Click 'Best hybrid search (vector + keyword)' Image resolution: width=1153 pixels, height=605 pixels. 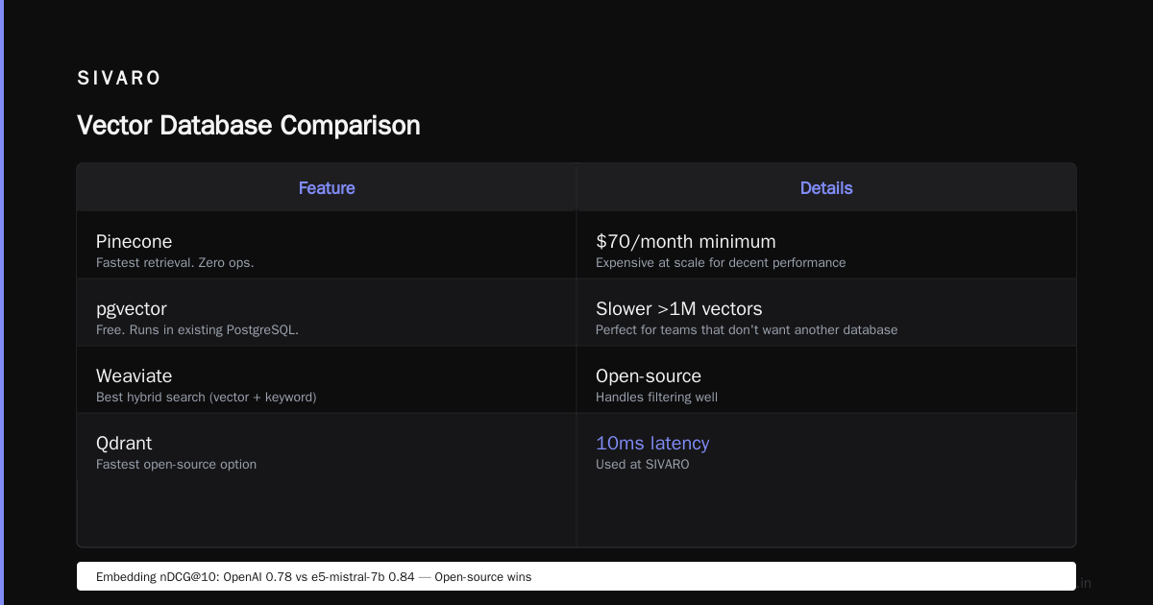[206, 397]
